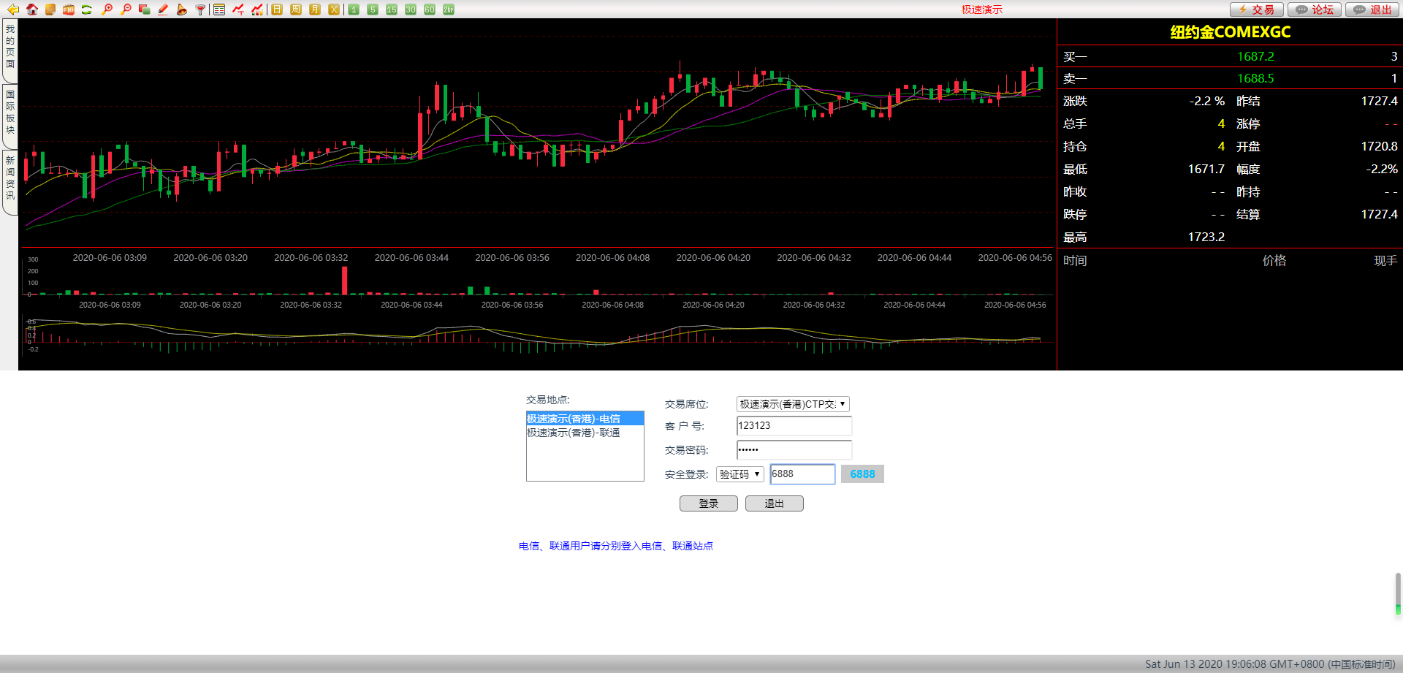This screenshot has width=1403, height=673.
Task: Open the 国际板块 side tab
Action: [10, 113]
